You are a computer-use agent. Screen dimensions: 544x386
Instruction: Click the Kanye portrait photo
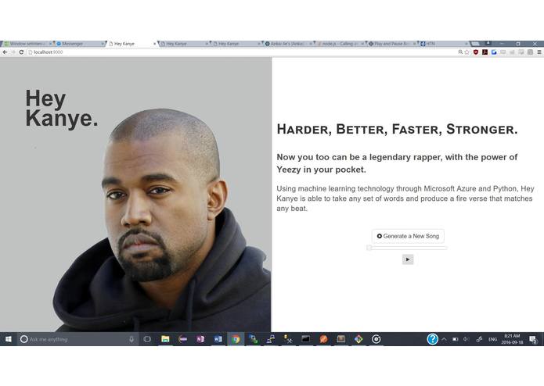pyautogui.click(x=163, y=220)
